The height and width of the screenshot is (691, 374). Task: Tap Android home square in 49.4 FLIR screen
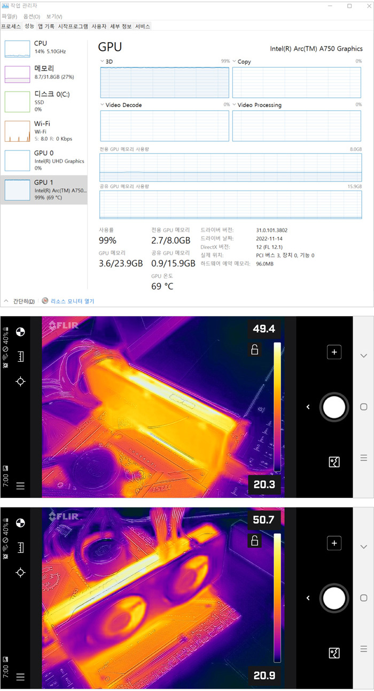tap(364, 407)
